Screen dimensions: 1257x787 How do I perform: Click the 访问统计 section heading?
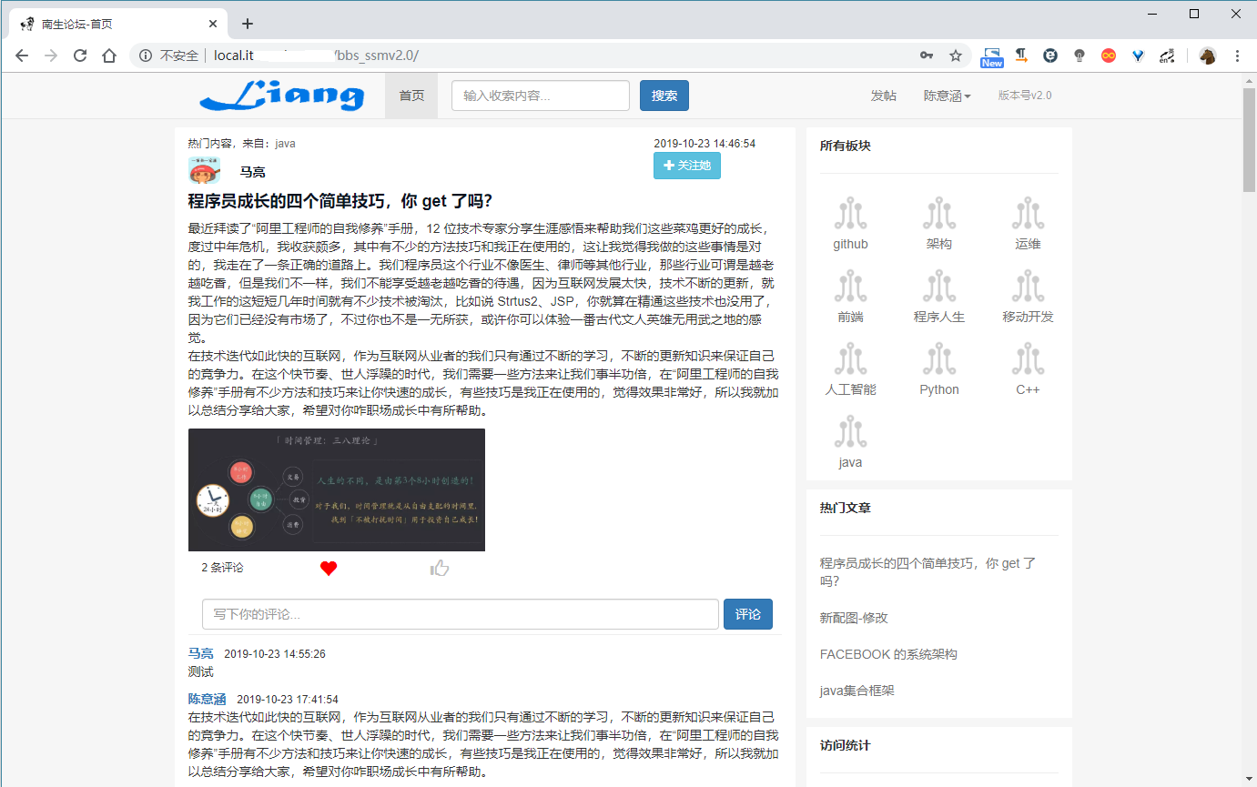(846, 745)
